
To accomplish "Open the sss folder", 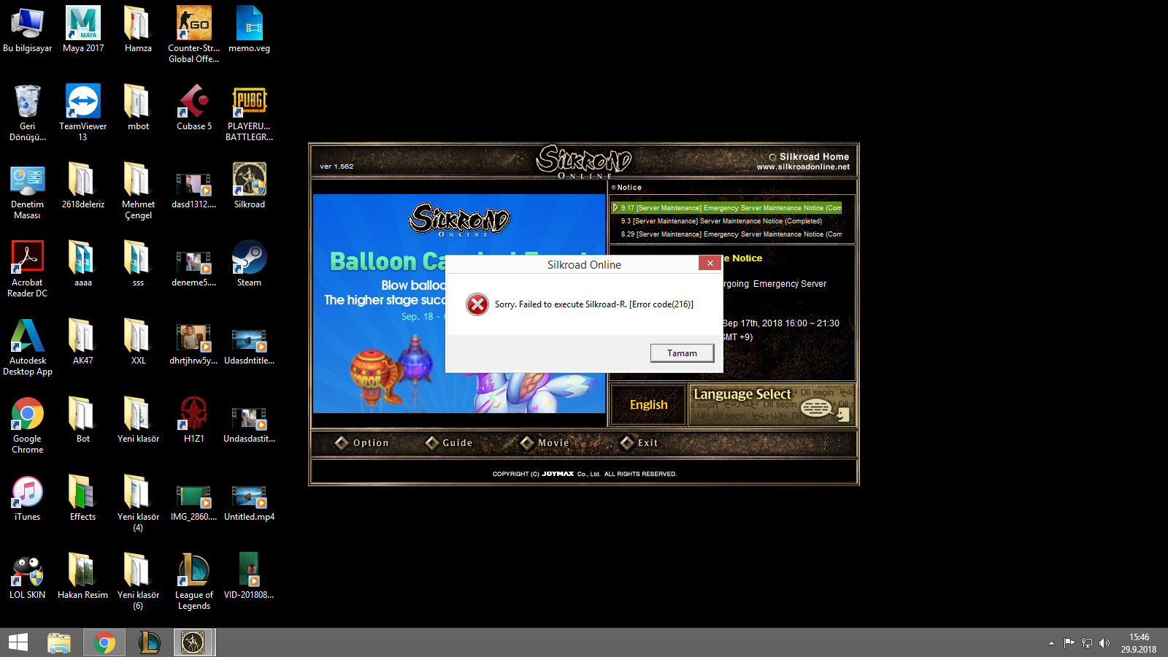I will [x=138, y=264].
